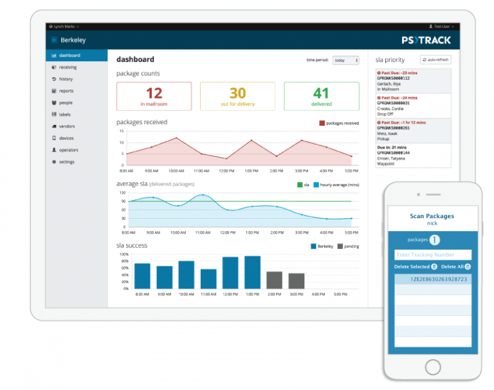Click the history clock icon in the sidebar
Image resolution: width=494 pixels, height=390 pixels.
[x=54, y=79]
